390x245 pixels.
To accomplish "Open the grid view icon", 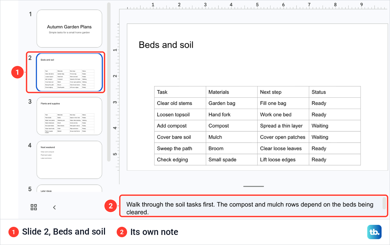I will 34,207.
